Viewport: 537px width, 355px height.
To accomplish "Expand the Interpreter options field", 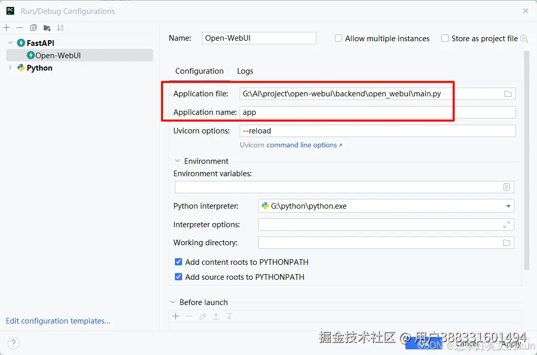I will (x=507, y=225).
